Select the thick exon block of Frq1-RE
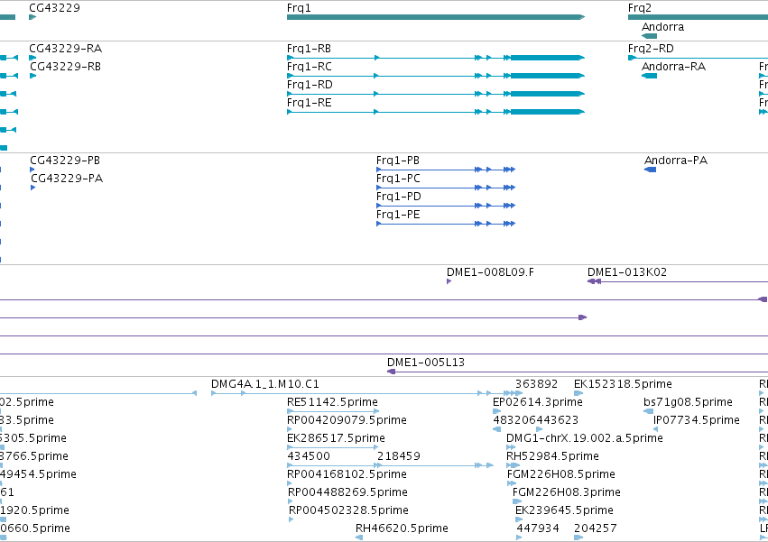 (x=547, y=112)
